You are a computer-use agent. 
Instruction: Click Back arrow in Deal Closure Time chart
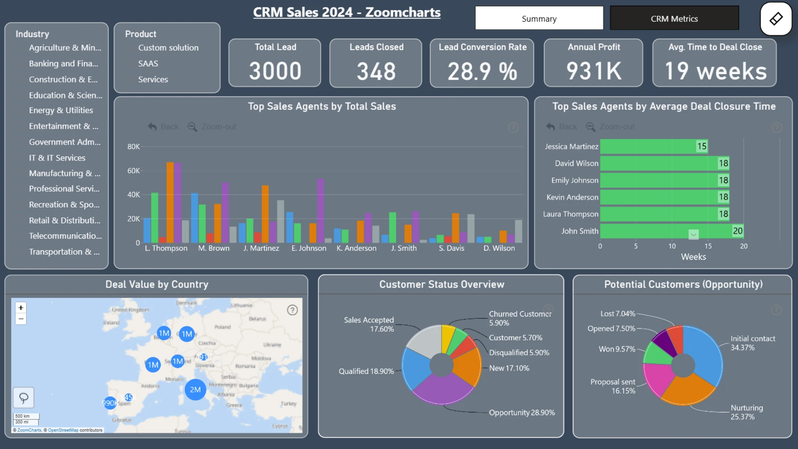coord(551,127)
